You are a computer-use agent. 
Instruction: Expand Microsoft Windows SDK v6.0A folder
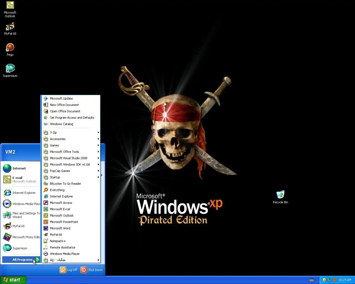coord(71,164)
